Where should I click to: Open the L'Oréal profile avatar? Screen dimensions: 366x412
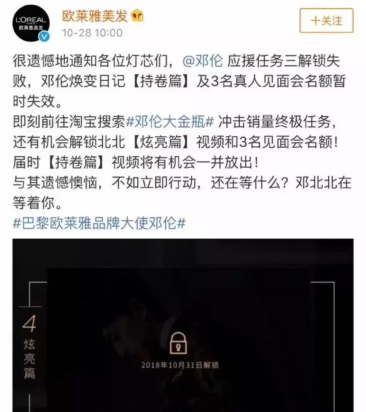pyautogui.click(x=31, y=23)
